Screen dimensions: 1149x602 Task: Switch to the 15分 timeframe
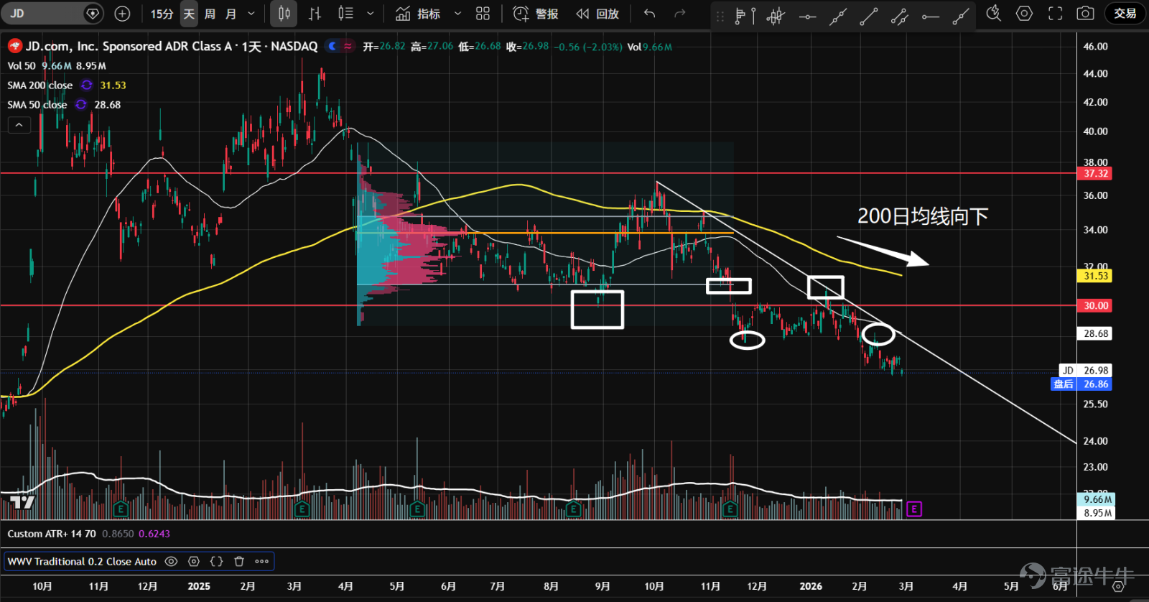pos(162,14)
